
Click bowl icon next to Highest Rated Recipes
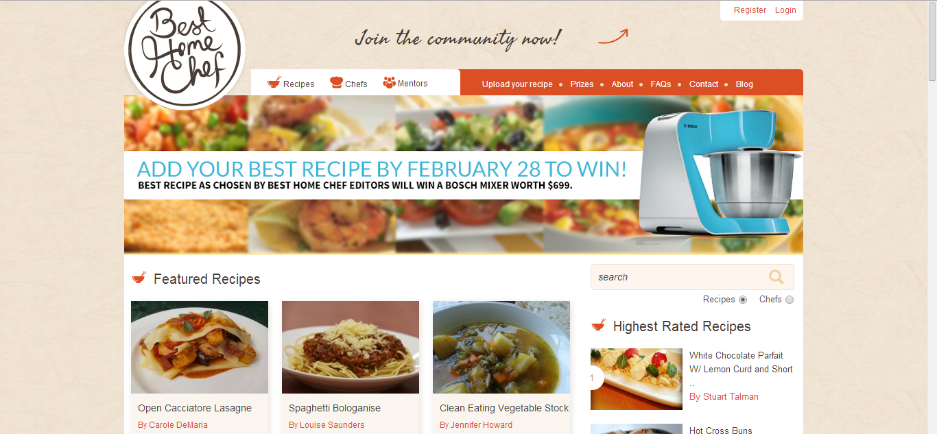(599, 325)
